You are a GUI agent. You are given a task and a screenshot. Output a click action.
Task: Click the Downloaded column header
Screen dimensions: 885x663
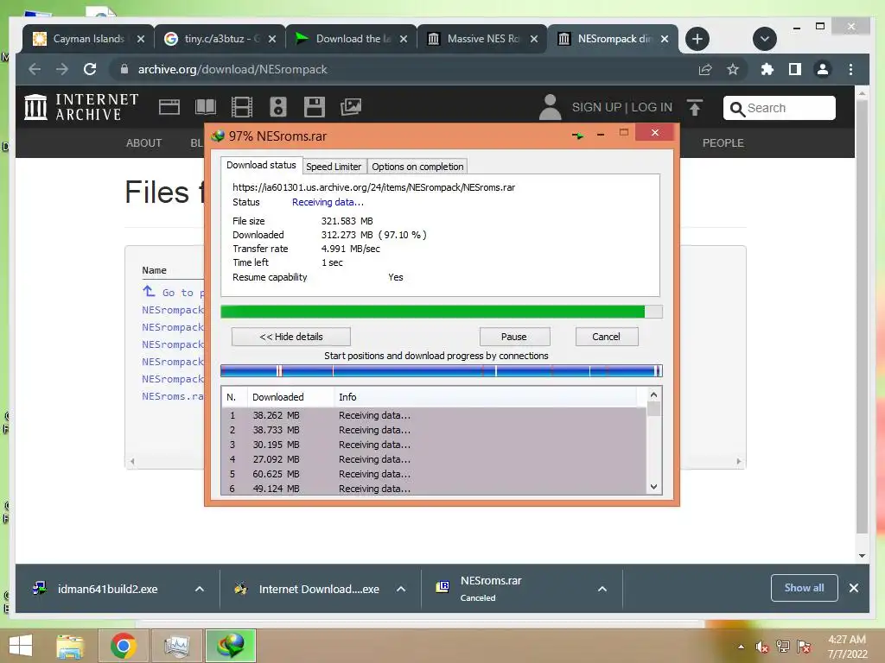(x=290, y=397)
